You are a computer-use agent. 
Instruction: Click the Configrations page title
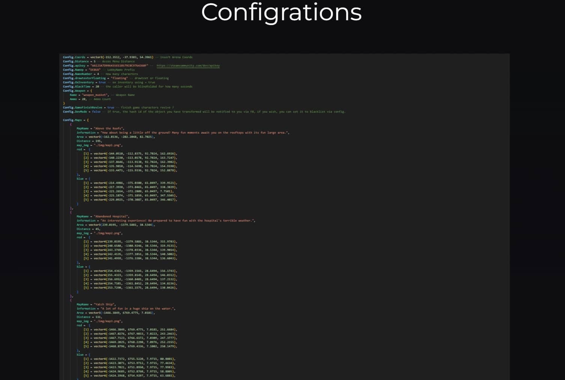(x=282, y=12)
